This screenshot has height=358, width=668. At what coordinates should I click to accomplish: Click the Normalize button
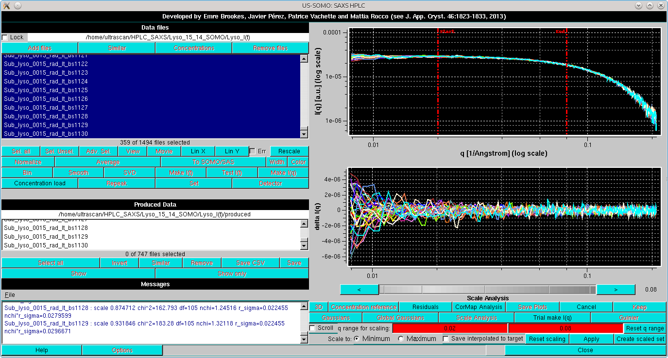pyautogui.click(x=27, y=162)
